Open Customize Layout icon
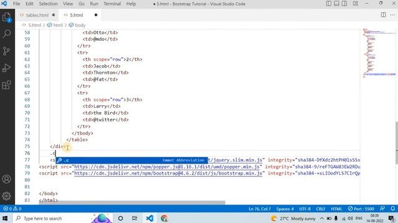 coord(355,4)
